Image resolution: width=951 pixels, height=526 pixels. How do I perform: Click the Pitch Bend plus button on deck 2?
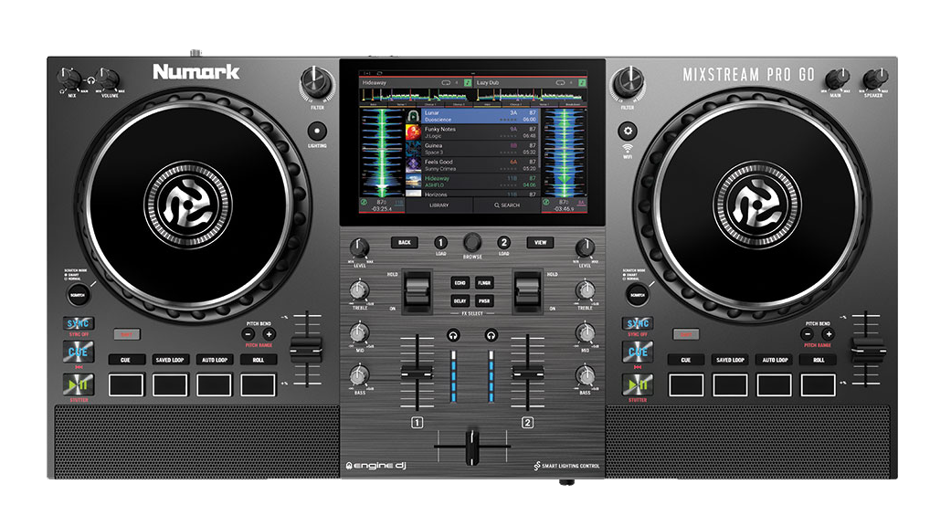828,334
